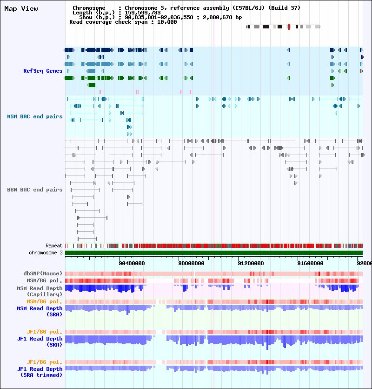Click the orange MSM/B6 pol. label
This screenshot has height=389, width=372.
pyautogui.click(x=44, y=302)
